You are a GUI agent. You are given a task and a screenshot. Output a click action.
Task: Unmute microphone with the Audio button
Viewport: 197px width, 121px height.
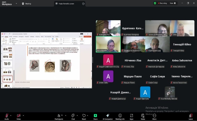point(6,116)
